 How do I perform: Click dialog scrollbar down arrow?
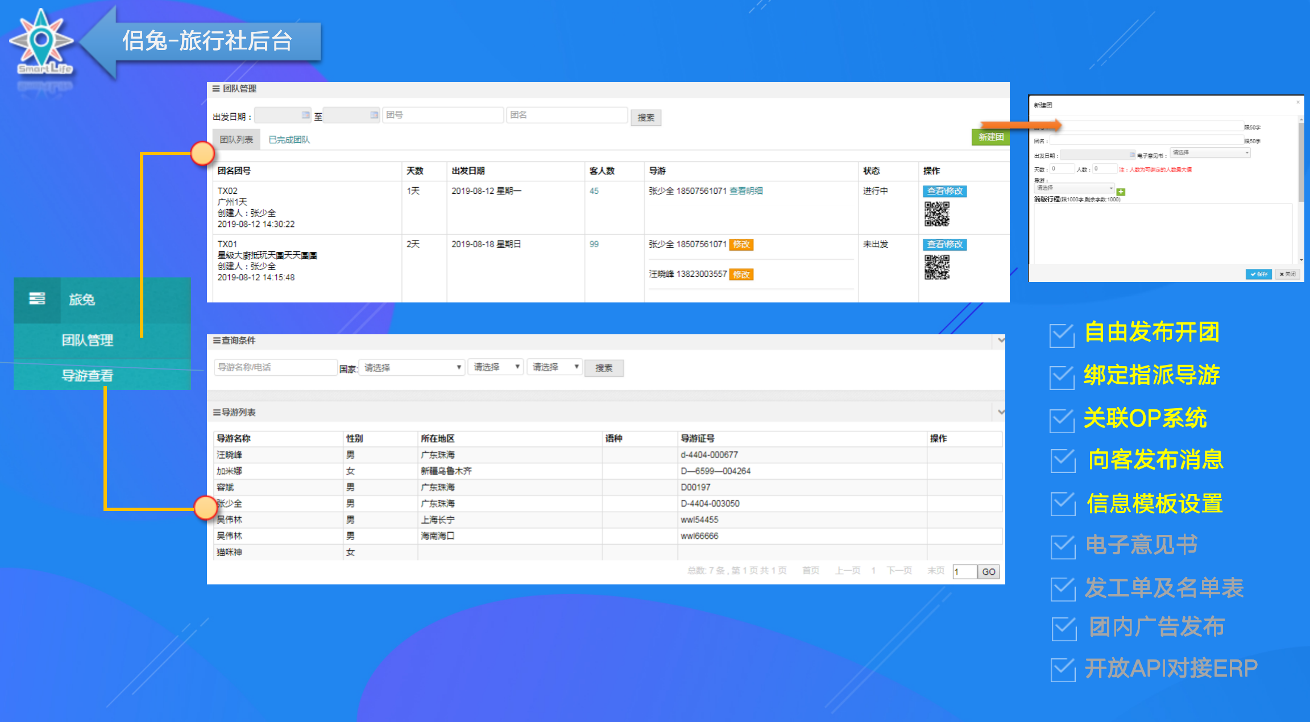pos(1300,259)
